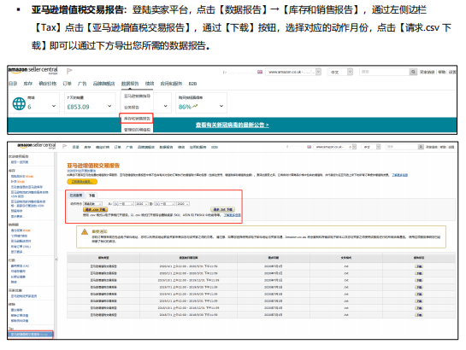Click the flag icon beside lower screenshot logo
This screenshot has height=350, width=466.
coord(64,146)
